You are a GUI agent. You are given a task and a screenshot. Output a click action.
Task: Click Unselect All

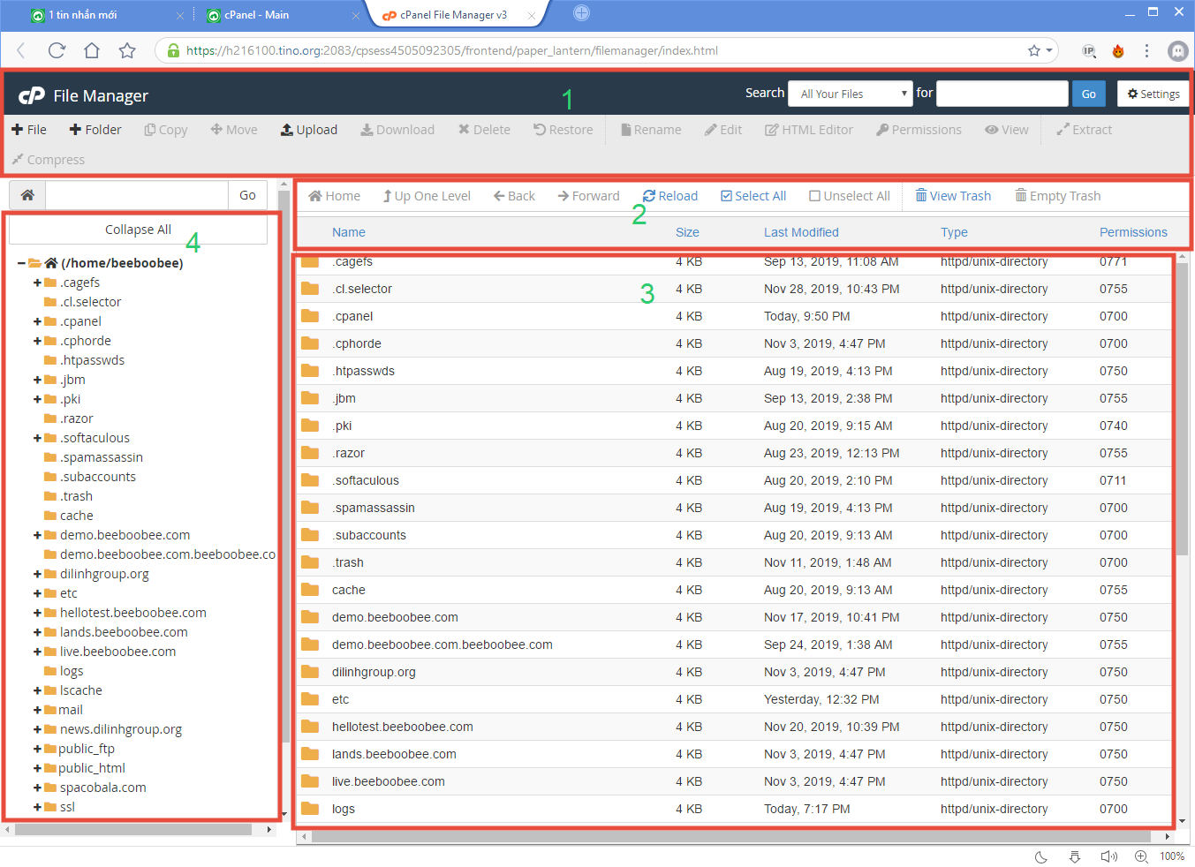[850, 196]
